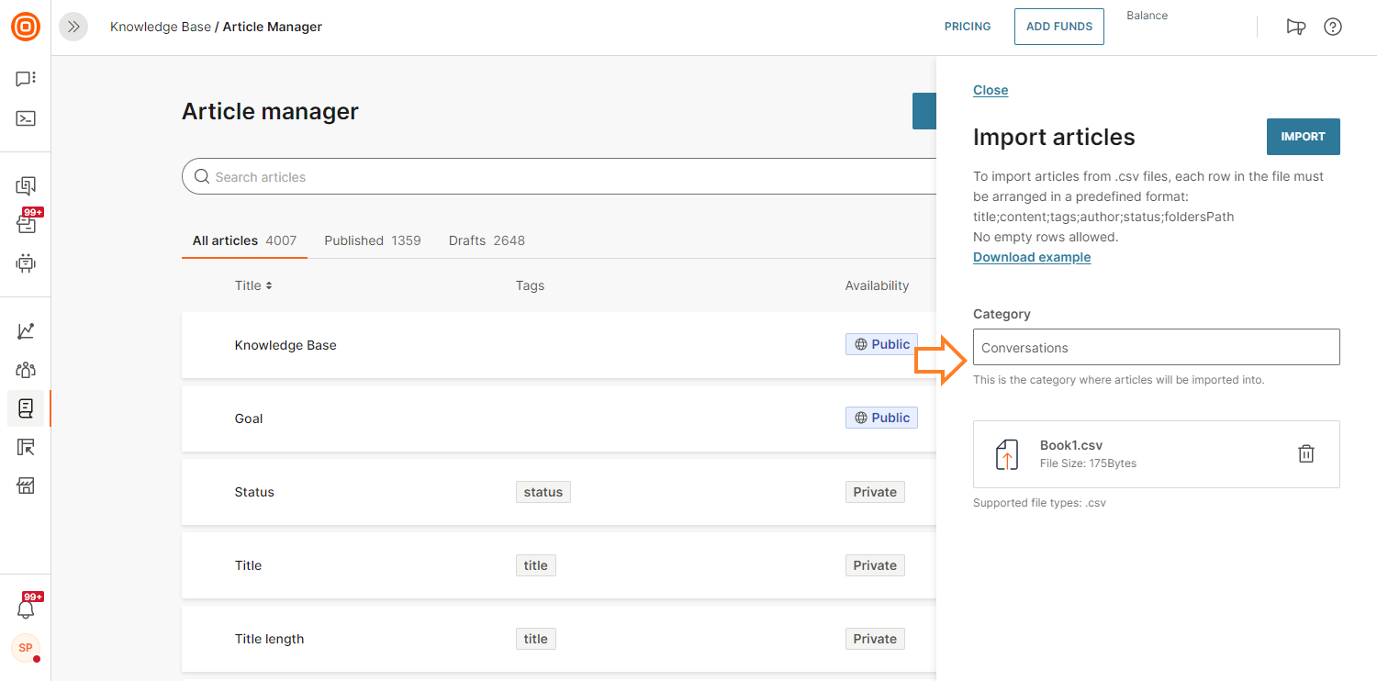This screenshot has width=1377, height=681.
Task: Delete Book1.csv with the trash icon
Action: click(1305, 453)
